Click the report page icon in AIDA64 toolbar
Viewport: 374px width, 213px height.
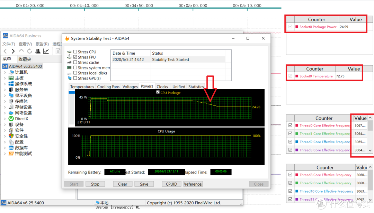pyautogui.click(x=58, y=51)
